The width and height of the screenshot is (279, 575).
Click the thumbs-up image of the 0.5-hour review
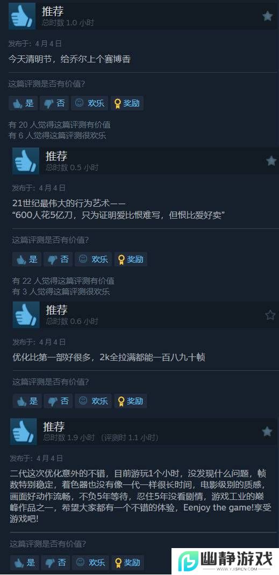(x=26, y=160)
